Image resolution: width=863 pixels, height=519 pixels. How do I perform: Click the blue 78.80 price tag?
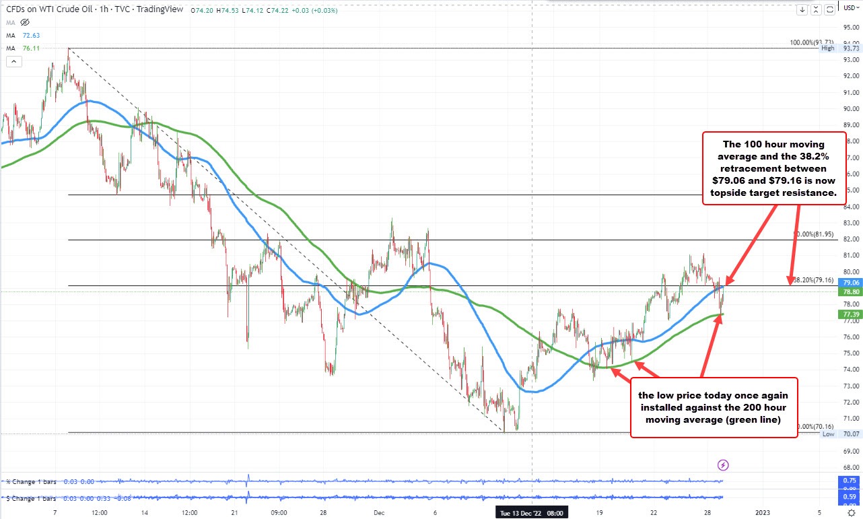[850, 291]
